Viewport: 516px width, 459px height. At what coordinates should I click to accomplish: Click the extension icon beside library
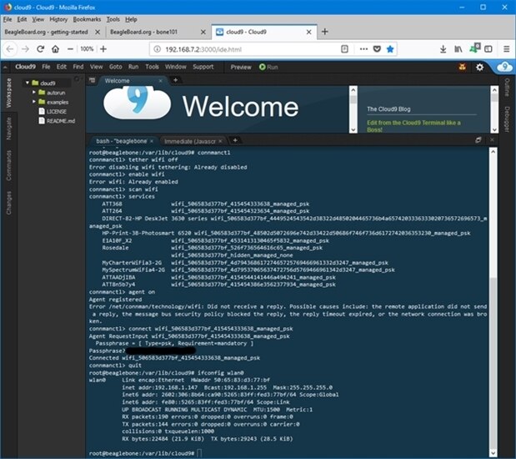(474, 48)
